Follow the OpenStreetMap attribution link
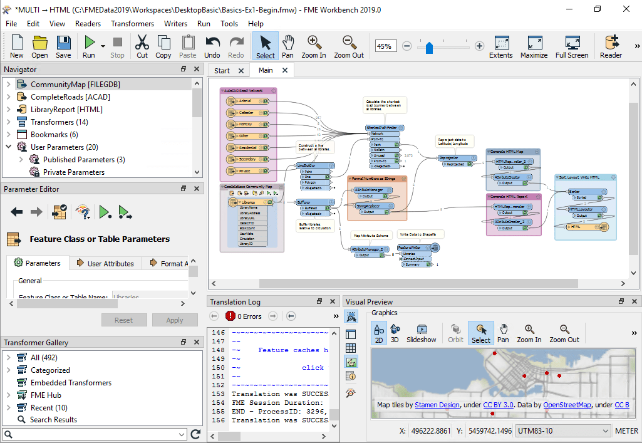The height and width of the screenshot is (443, 642). pyautogui.click(x=566, y=404)
